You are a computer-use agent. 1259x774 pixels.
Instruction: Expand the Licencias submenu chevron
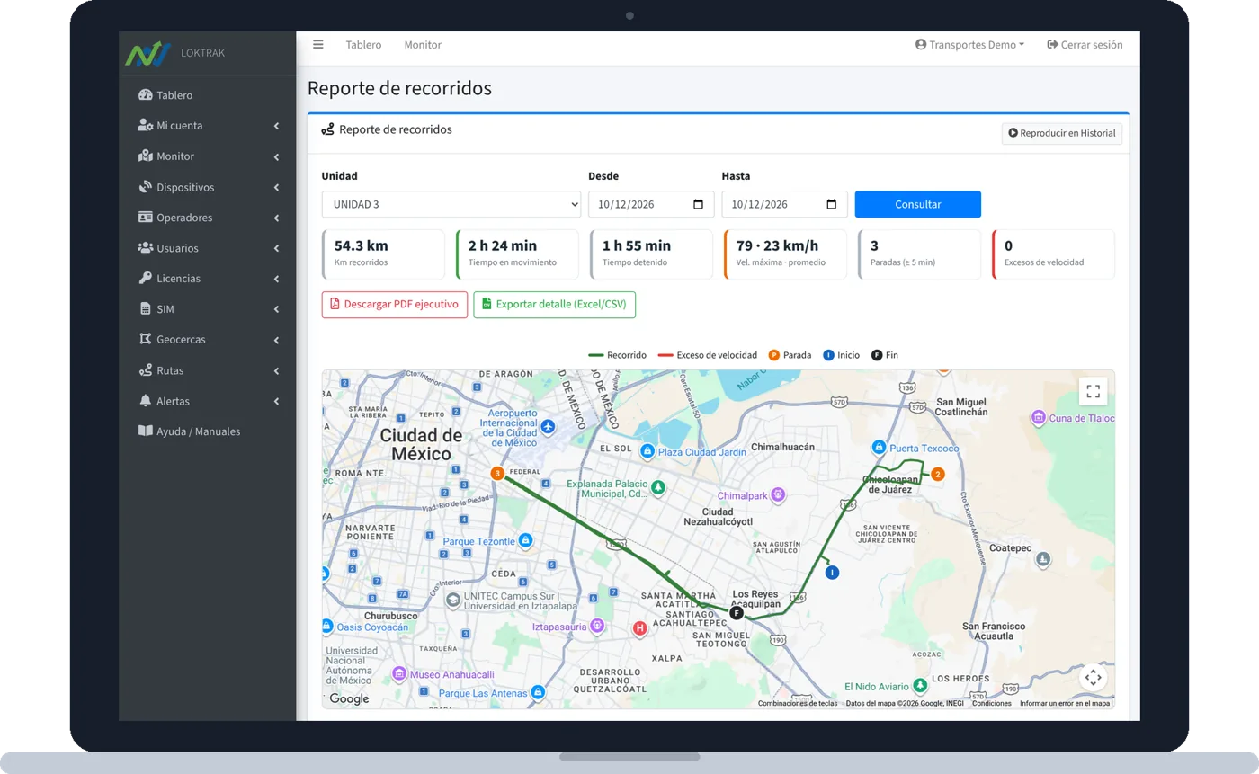(277, 280)
